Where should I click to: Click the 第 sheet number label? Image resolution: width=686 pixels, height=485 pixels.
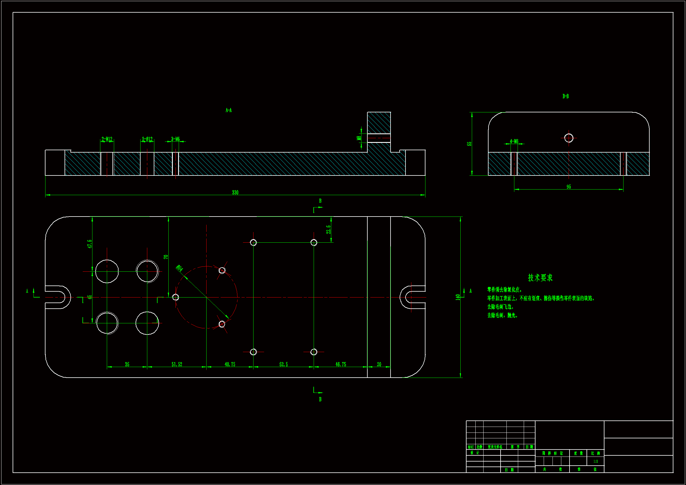pos(579,469)
